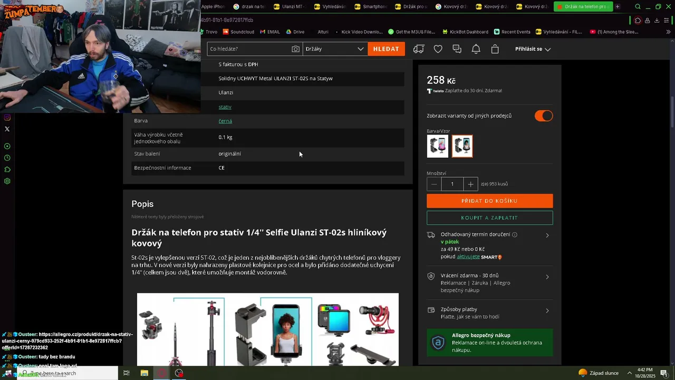Follow the 'černá' color link
Viewport: 675px width, 380px height.
tap(225, 121)
